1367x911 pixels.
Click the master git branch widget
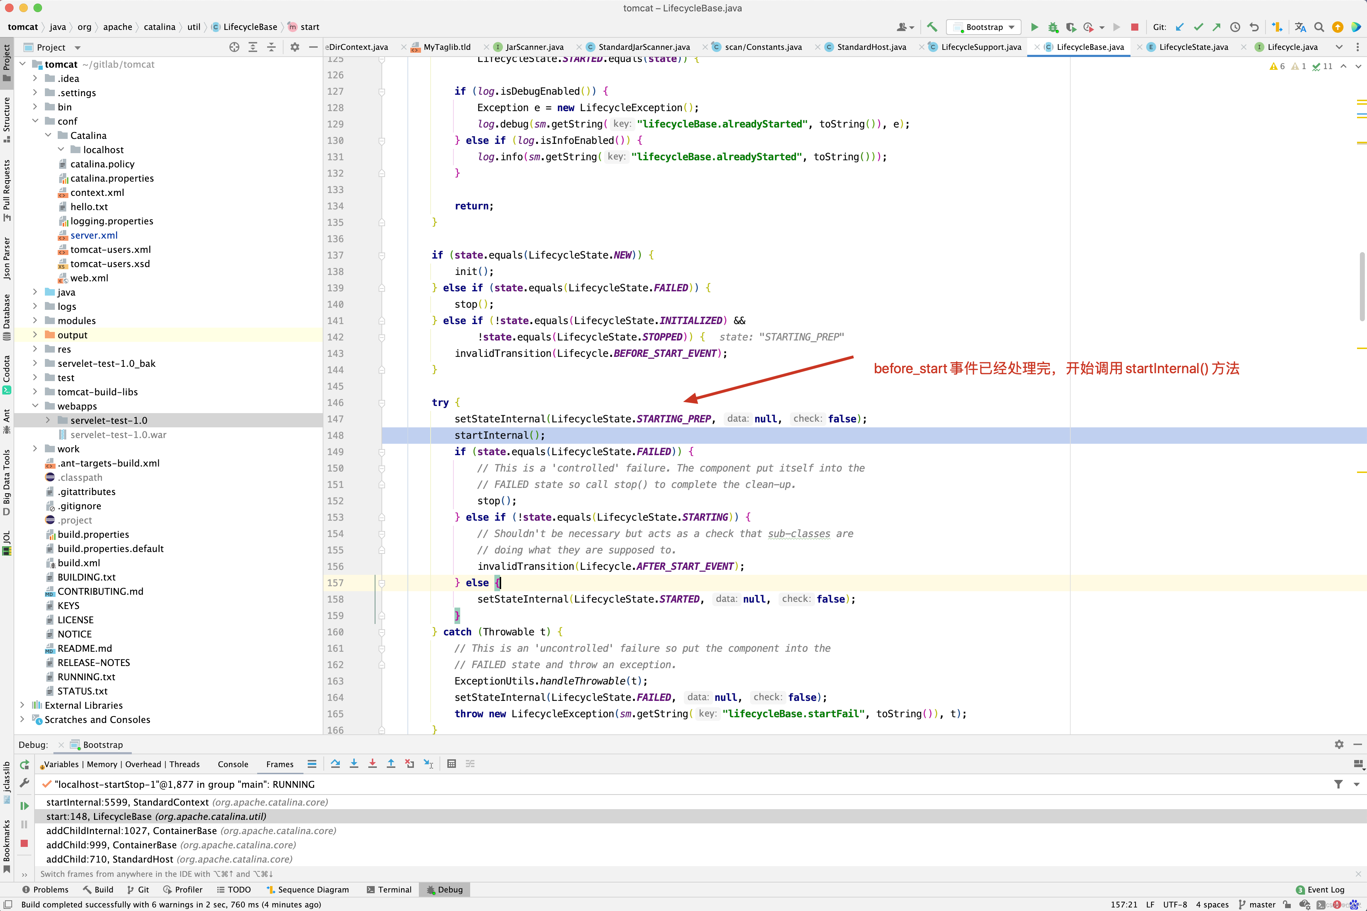[1257, 905]
